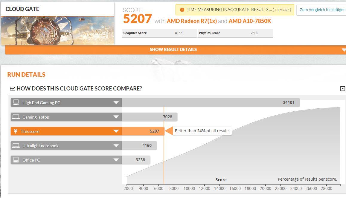346x198 pixels.
Task: Click the orange 5207 score bar
Action: tap(143, 131)
